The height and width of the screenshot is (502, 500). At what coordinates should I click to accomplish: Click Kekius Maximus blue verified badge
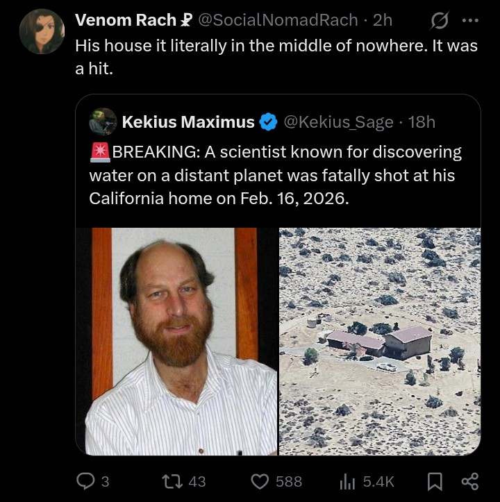click(268, 123)
